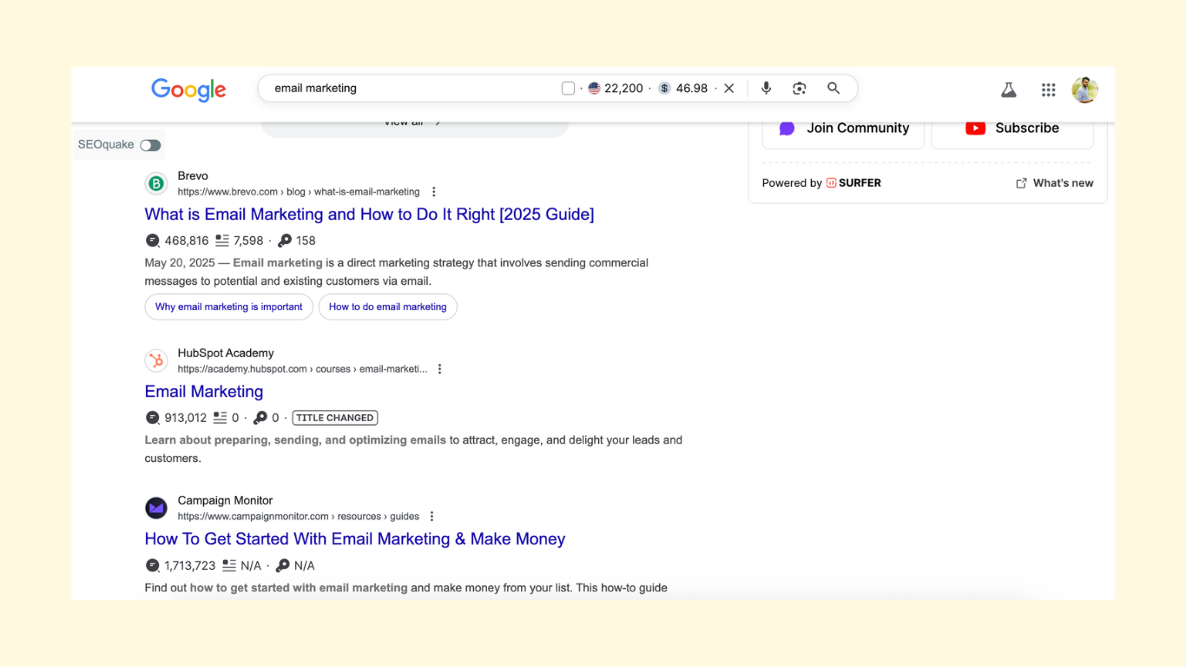Open more options for HubSpot Academy result

point(439,369)
